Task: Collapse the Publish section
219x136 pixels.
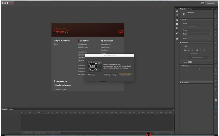Action: (x=180, y=20)
